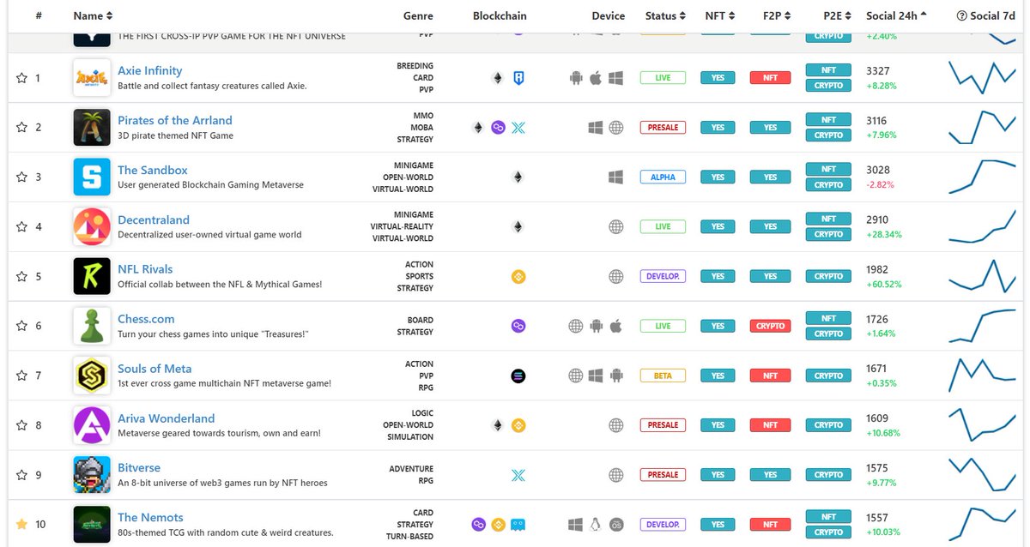The image size is (1030, 547).
Task: Click the Immutable X icon for Bitverse
Action: point(518,475)
